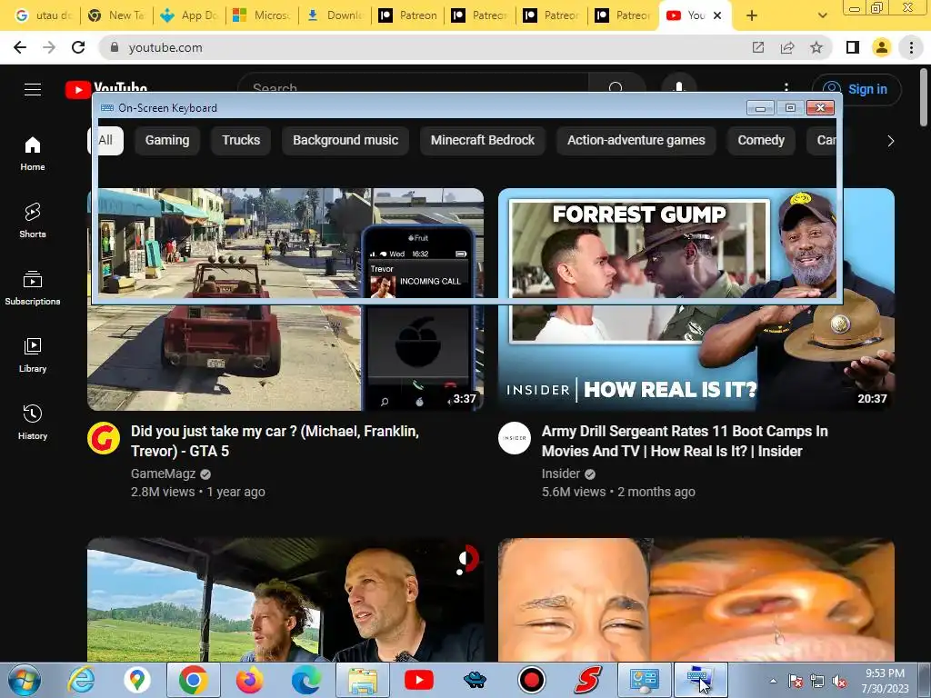Expand the tab search dropdown arrow
931x698 pixels.
tap(822, 15)
